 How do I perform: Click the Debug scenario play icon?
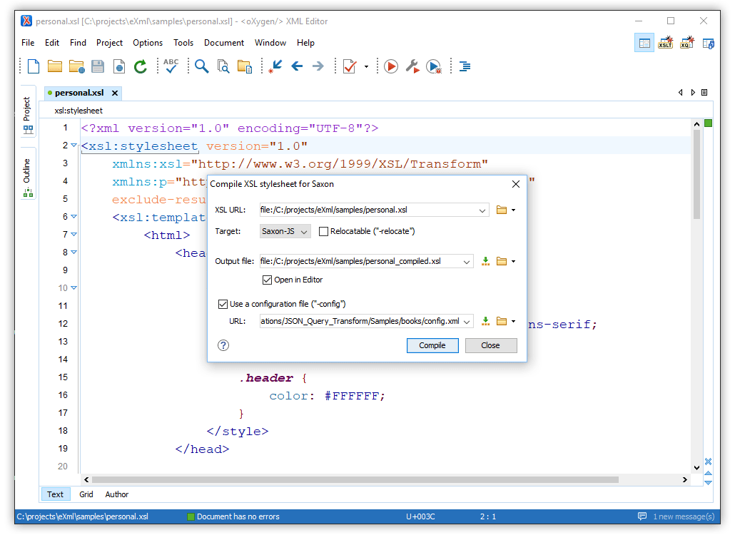coord(434,66)
